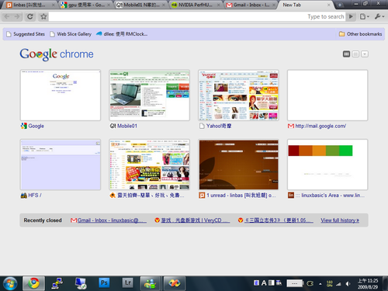Switch to the NVIDIA PerfHUD tab
388x291 pixels.
(196, 5)
